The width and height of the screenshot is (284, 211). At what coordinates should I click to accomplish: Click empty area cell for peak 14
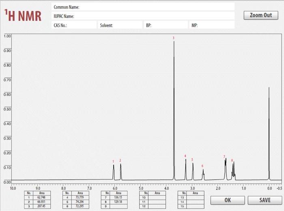pos(195,202)
